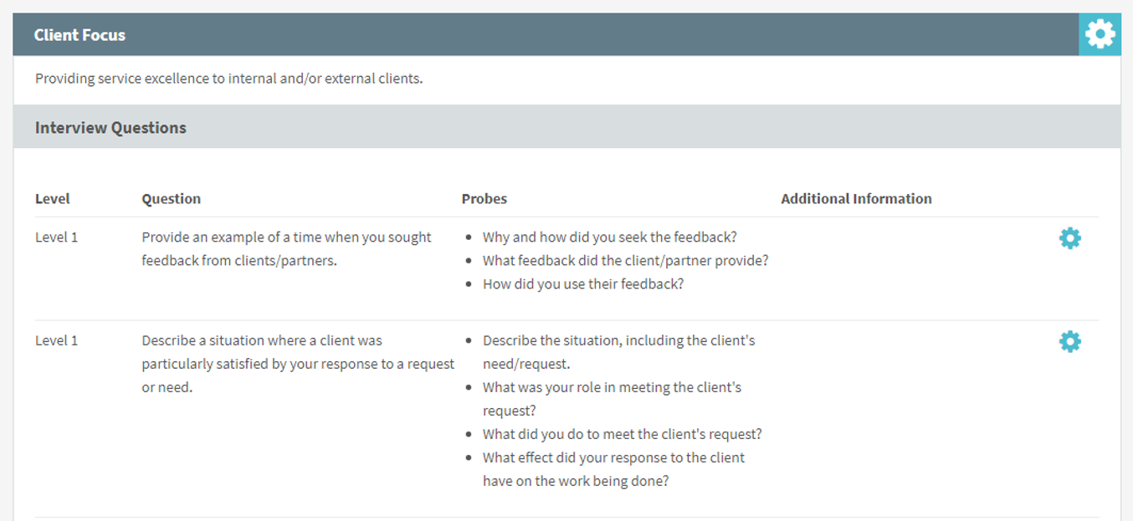Click the question about seeking client feedback
1133x521 pixels.
click(x=286, y=248)
